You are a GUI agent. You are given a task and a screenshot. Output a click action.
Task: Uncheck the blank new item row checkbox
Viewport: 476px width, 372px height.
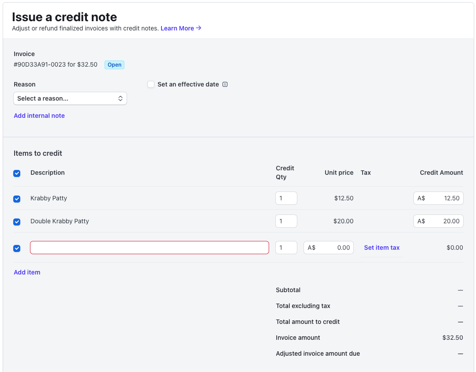pos(17,248)
